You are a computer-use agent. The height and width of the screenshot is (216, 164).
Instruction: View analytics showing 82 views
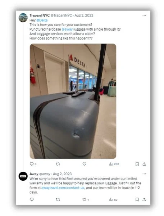pyautogui.click(x=113, y=199)
